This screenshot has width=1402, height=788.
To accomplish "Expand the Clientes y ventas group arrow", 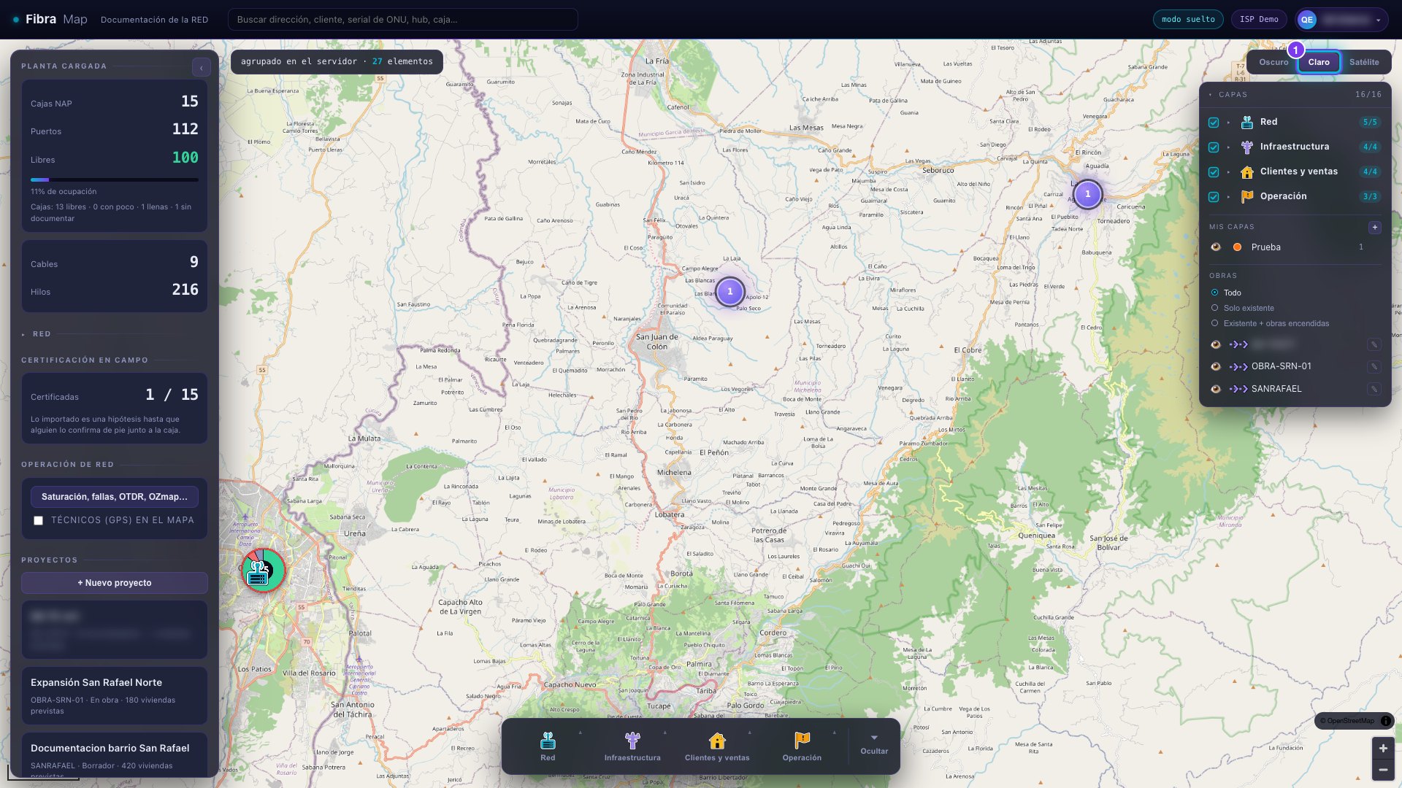I will pos(1229,172).
